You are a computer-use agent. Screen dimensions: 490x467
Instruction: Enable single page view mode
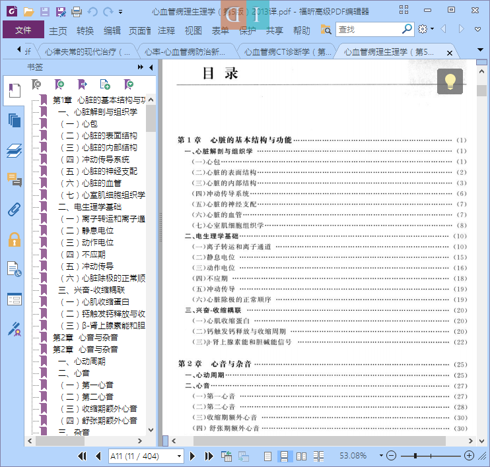click(x=267, y=456)
